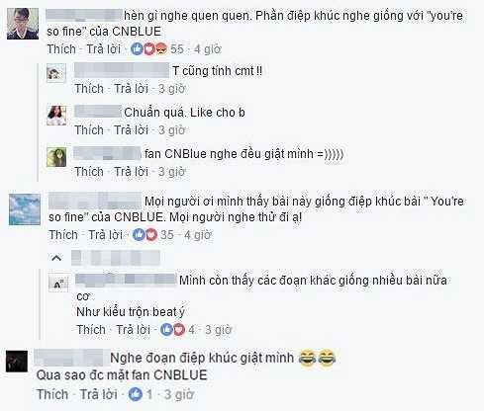Click Thích under 'Chuẩn quá. Like cho b'
This screenshot has width=484, height=411.
point(89,130)
